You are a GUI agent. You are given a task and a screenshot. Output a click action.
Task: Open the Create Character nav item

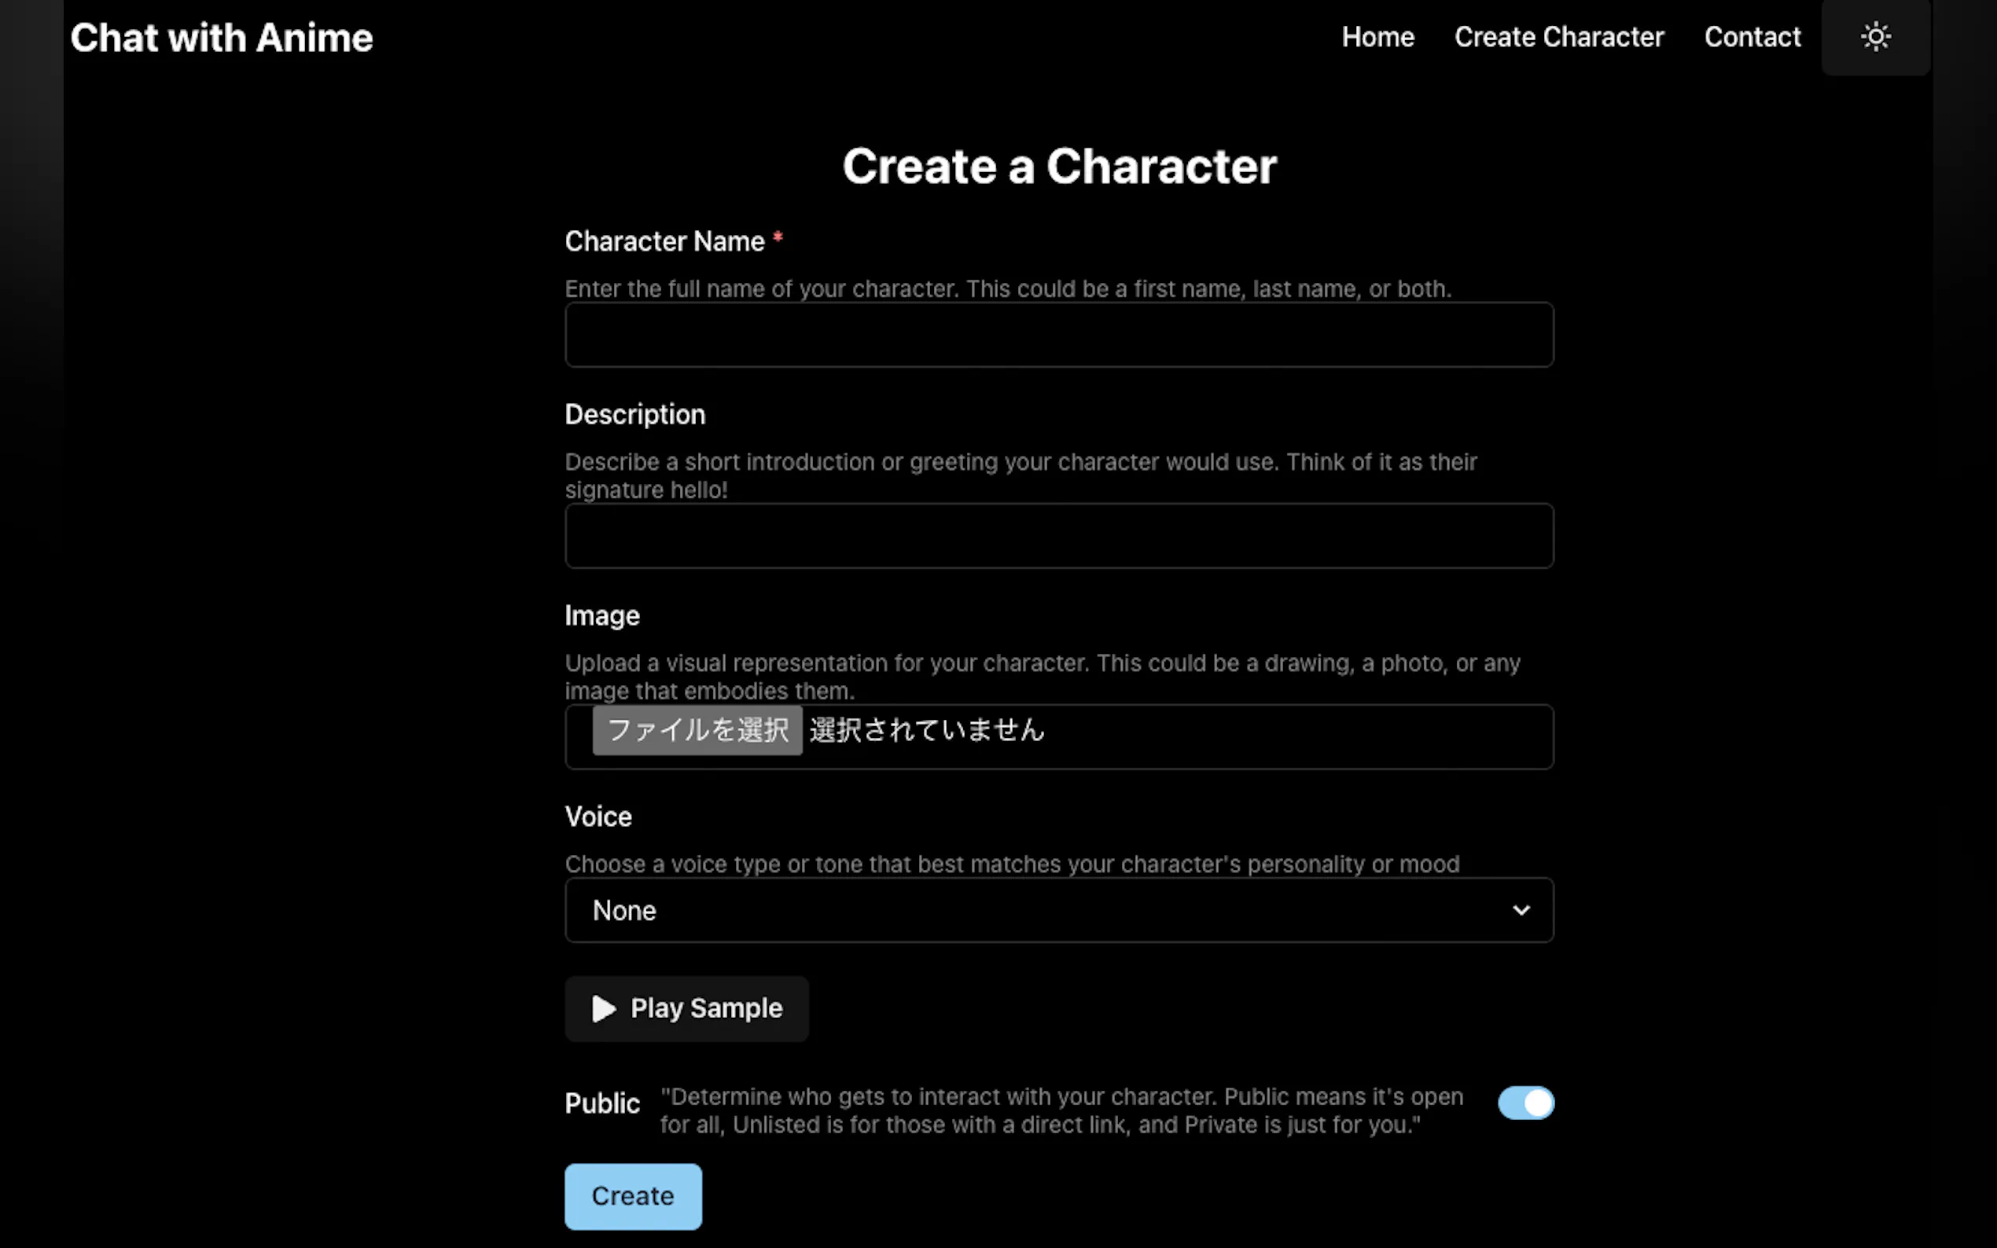pos(1558,37)
